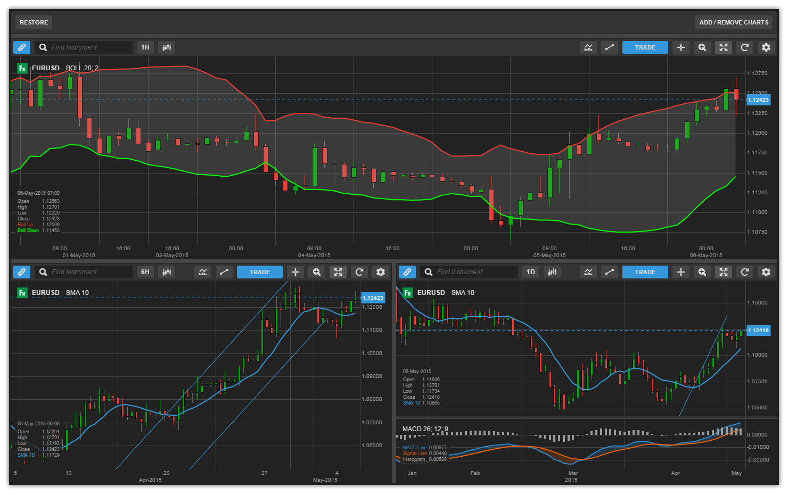Open settings gear of top chart
The image size is (788, 494).
pos(766,47)
